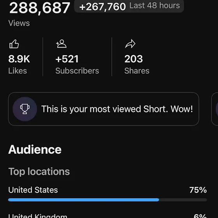Tap the trophy icon in the card
The height and width of the screenshot is (218, 218).
[x=25, y=109]
